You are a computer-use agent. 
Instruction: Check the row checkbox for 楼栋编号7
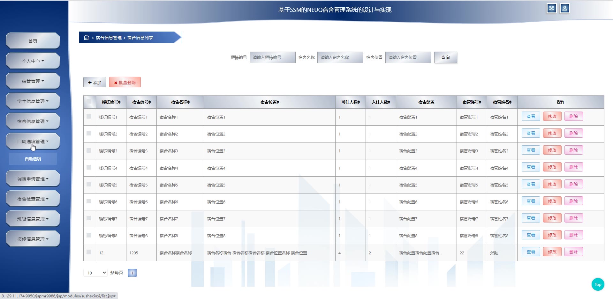point(89,218)
